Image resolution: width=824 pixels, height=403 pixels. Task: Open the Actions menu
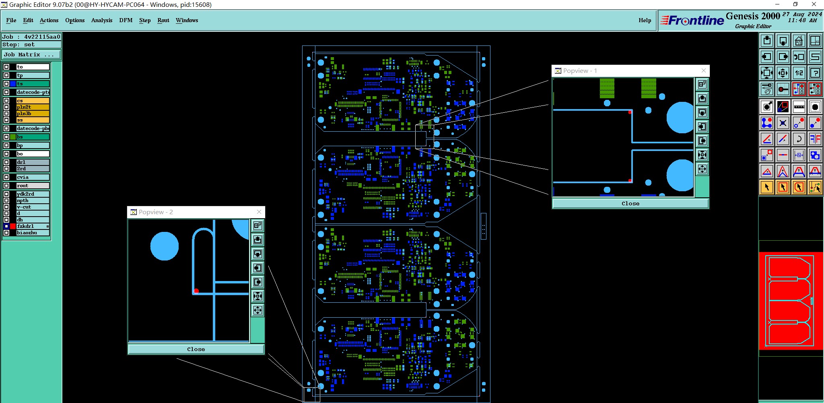tap(49, 20)
